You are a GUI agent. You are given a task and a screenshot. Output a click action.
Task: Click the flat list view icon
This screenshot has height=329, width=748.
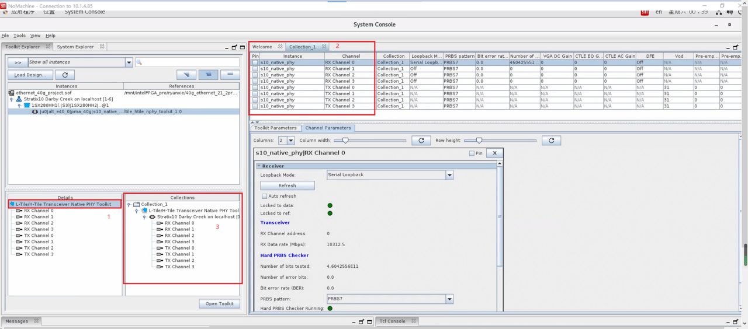point(230,75)
